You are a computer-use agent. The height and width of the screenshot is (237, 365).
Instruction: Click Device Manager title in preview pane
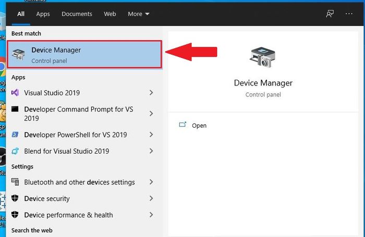tap(263, 83)
